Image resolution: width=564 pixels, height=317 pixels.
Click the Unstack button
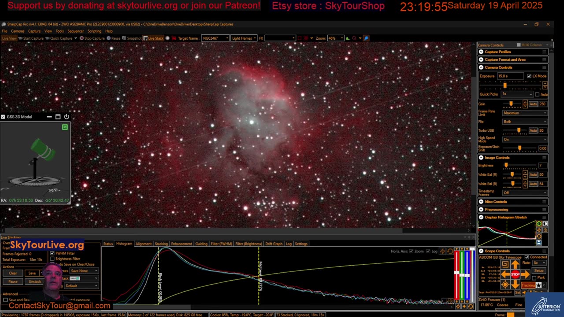[35, 282]
